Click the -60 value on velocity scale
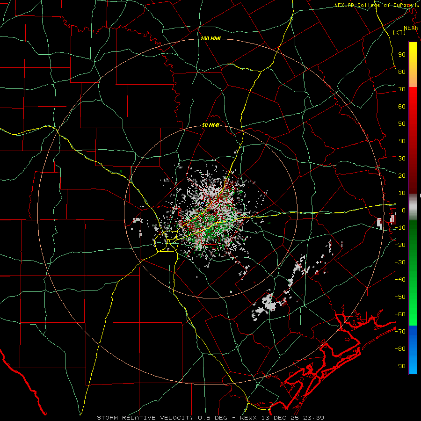 400,314
